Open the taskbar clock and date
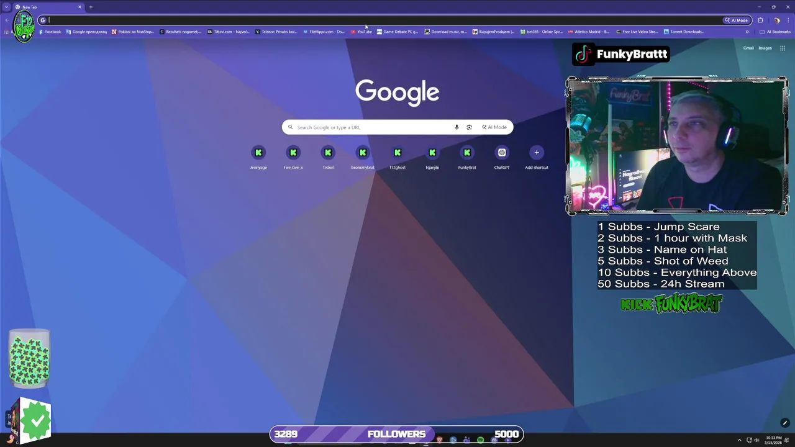Image resolution: width=795 pixels, height=447 pixels. [773, 440]
